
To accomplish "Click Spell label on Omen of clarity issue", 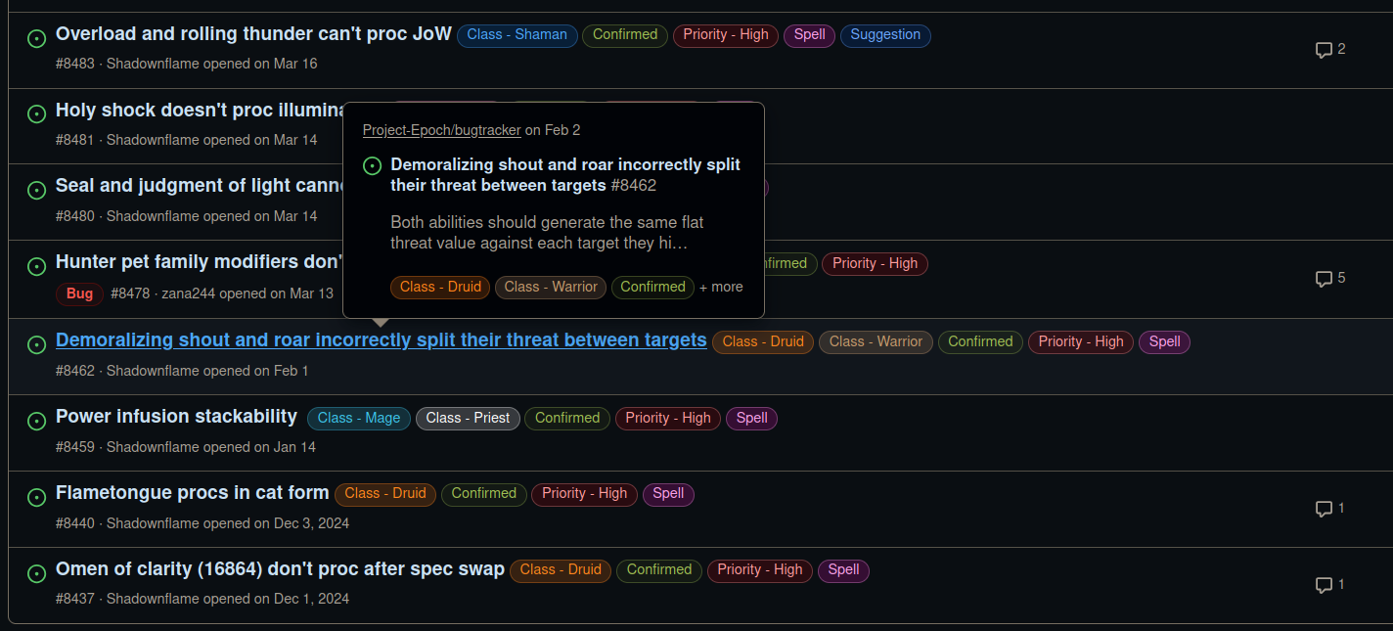I will click(843, 570).
